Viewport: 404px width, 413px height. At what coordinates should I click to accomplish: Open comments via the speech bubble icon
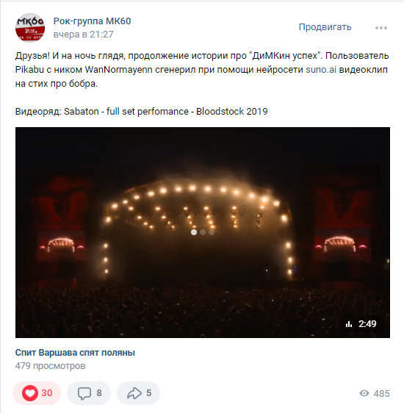pyautogui.click(x=84, y=393)
